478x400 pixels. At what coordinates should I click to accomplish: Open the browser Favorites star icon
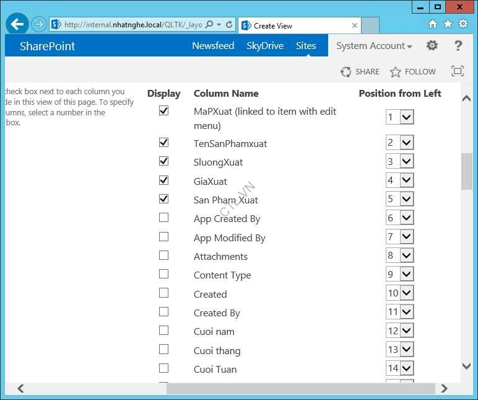[x=448, y=24]
